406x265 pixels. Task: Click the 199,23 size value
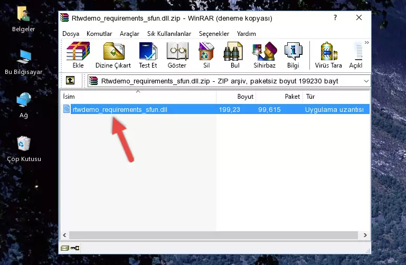tap(230, 109)
